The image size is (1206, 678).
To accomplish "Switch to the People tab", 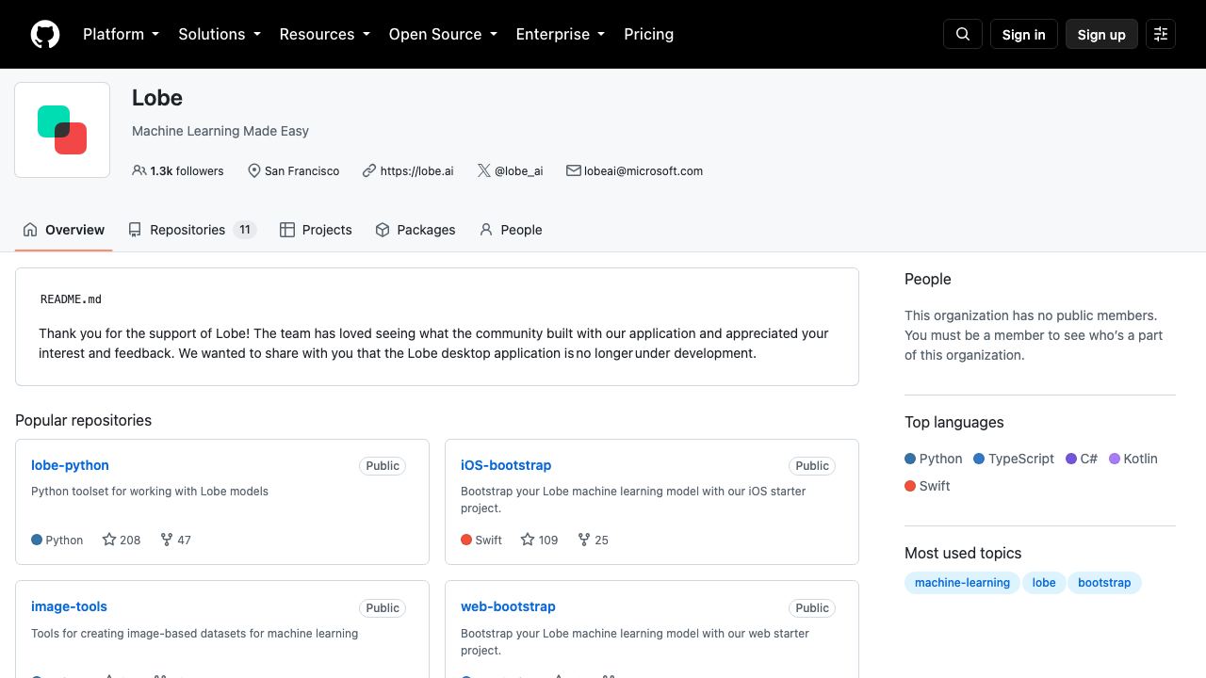I will (x=511, y=230).
